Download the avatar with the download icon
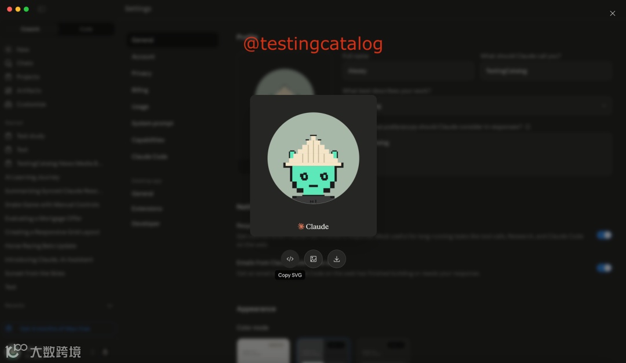This screenshot has height=363, width=626. pos(337,259)
